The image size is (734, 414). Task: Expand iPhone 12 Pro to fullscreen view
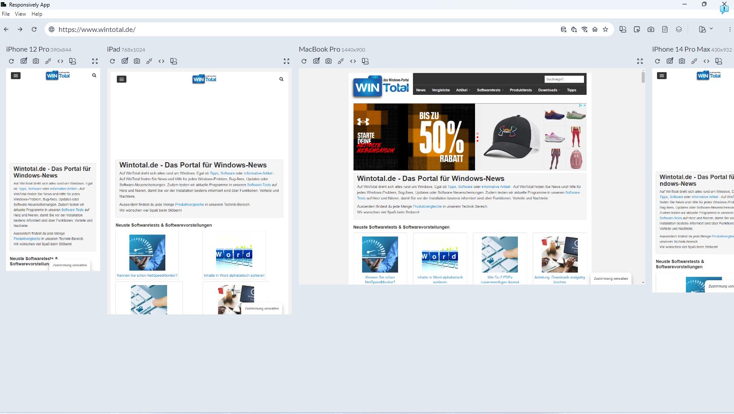coord(95,61)
